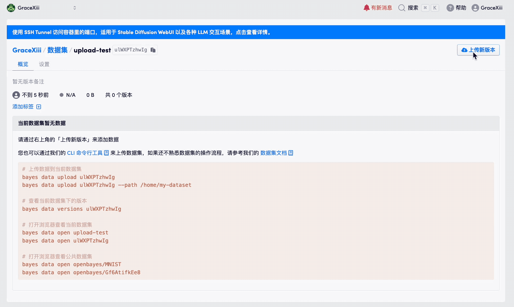The image size is (514, 307).
Task: Click the GraceXiii workspace logo at top left
Action: [11, 8]
